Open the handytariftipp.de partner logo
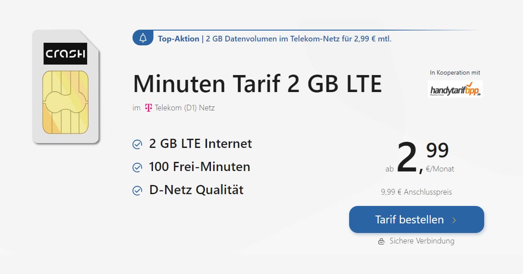 pyautogui.click(x=455, y=89)
